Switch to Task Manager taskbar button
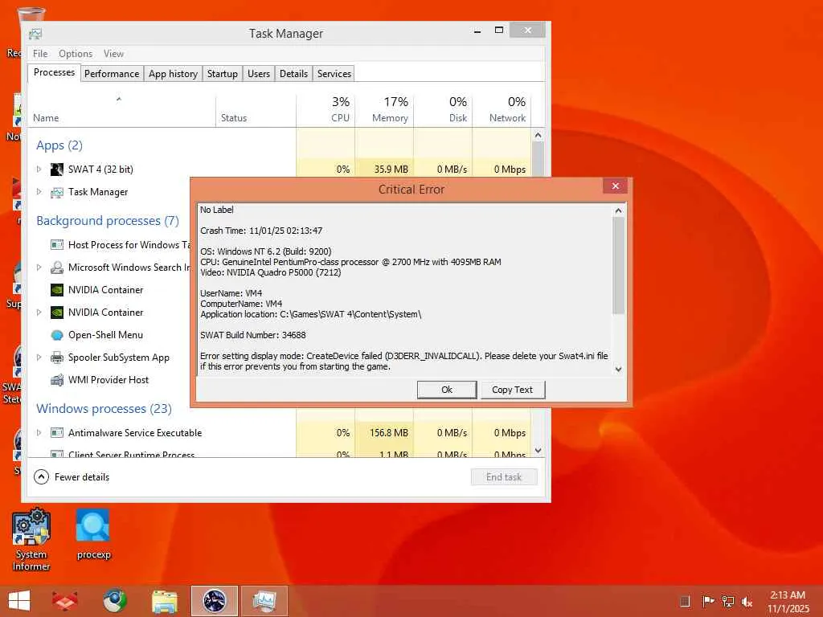The image size is (823, 617). coord(264,601)
